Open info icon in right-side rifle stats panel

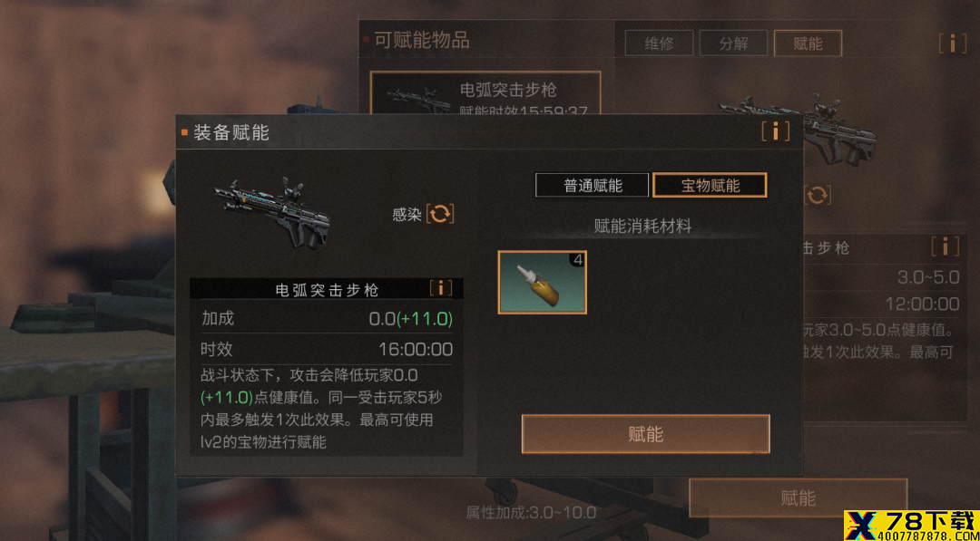point(945,246)
